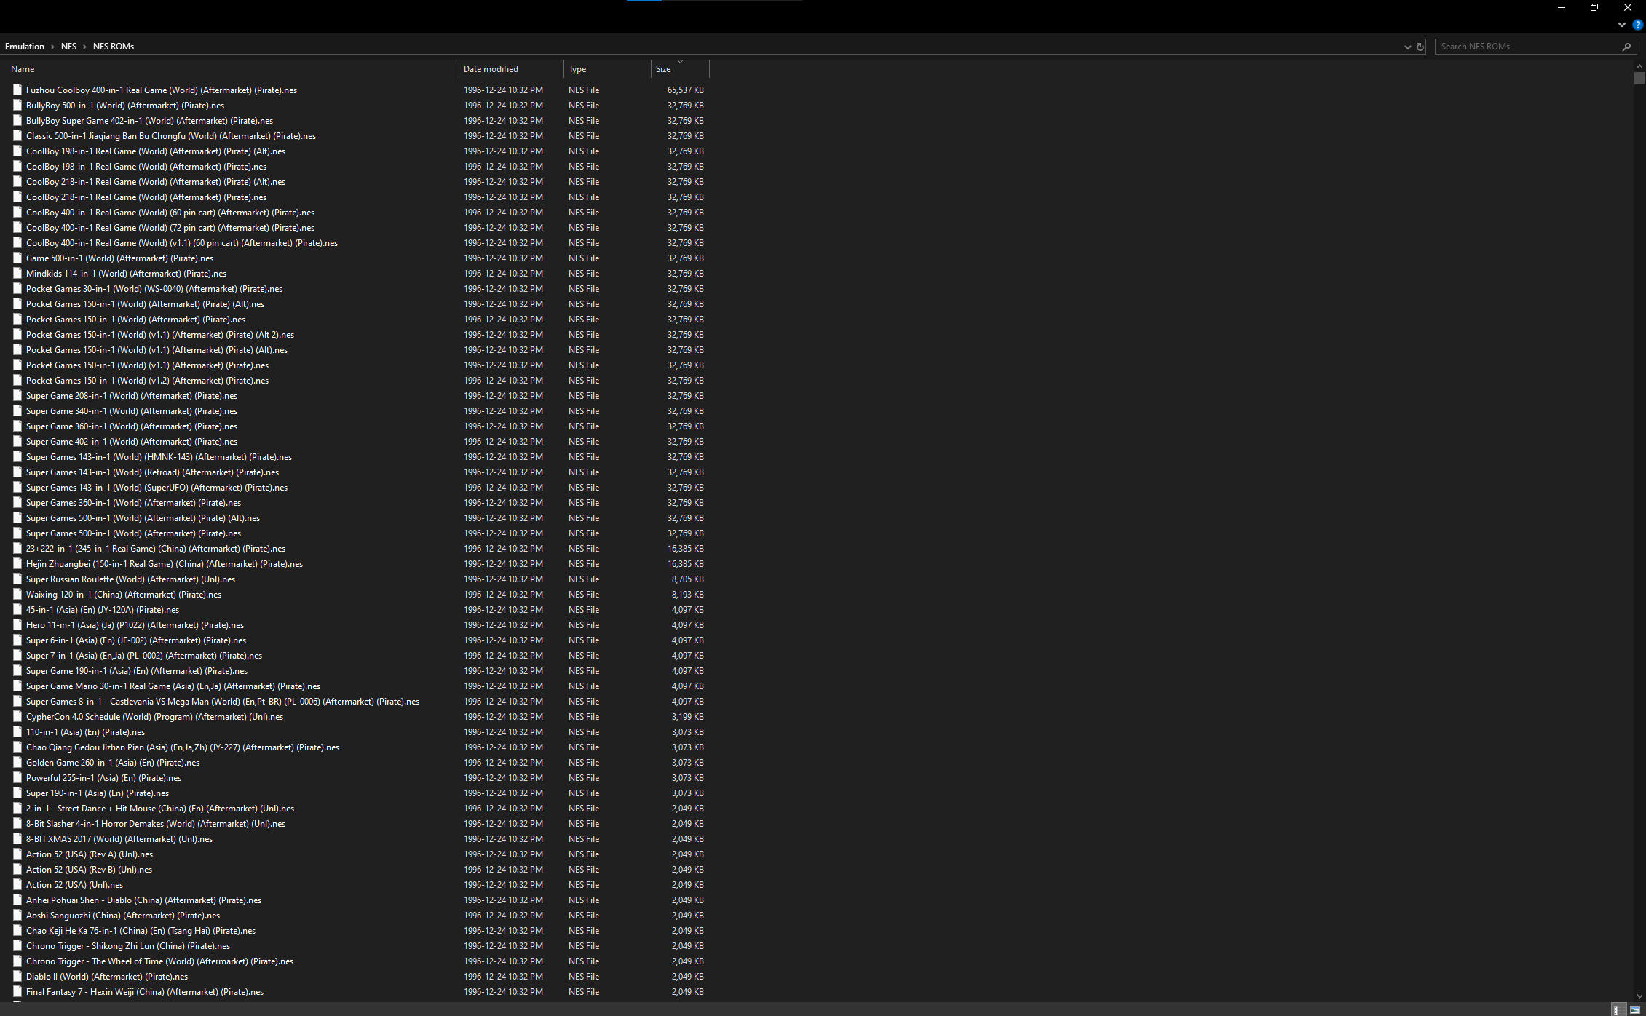The width and height of the screenshot is (1646, 1016).
Task: Expand the chevron after NES breadcrumb
Action: pos(84,47)
